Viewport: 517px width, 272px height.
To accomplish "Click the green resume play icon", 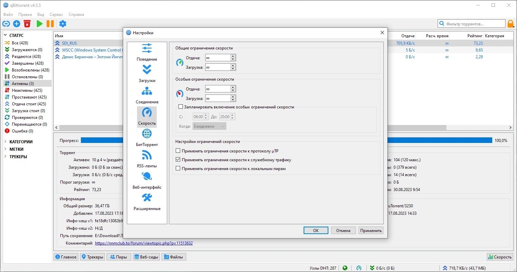I will point(40,24).
